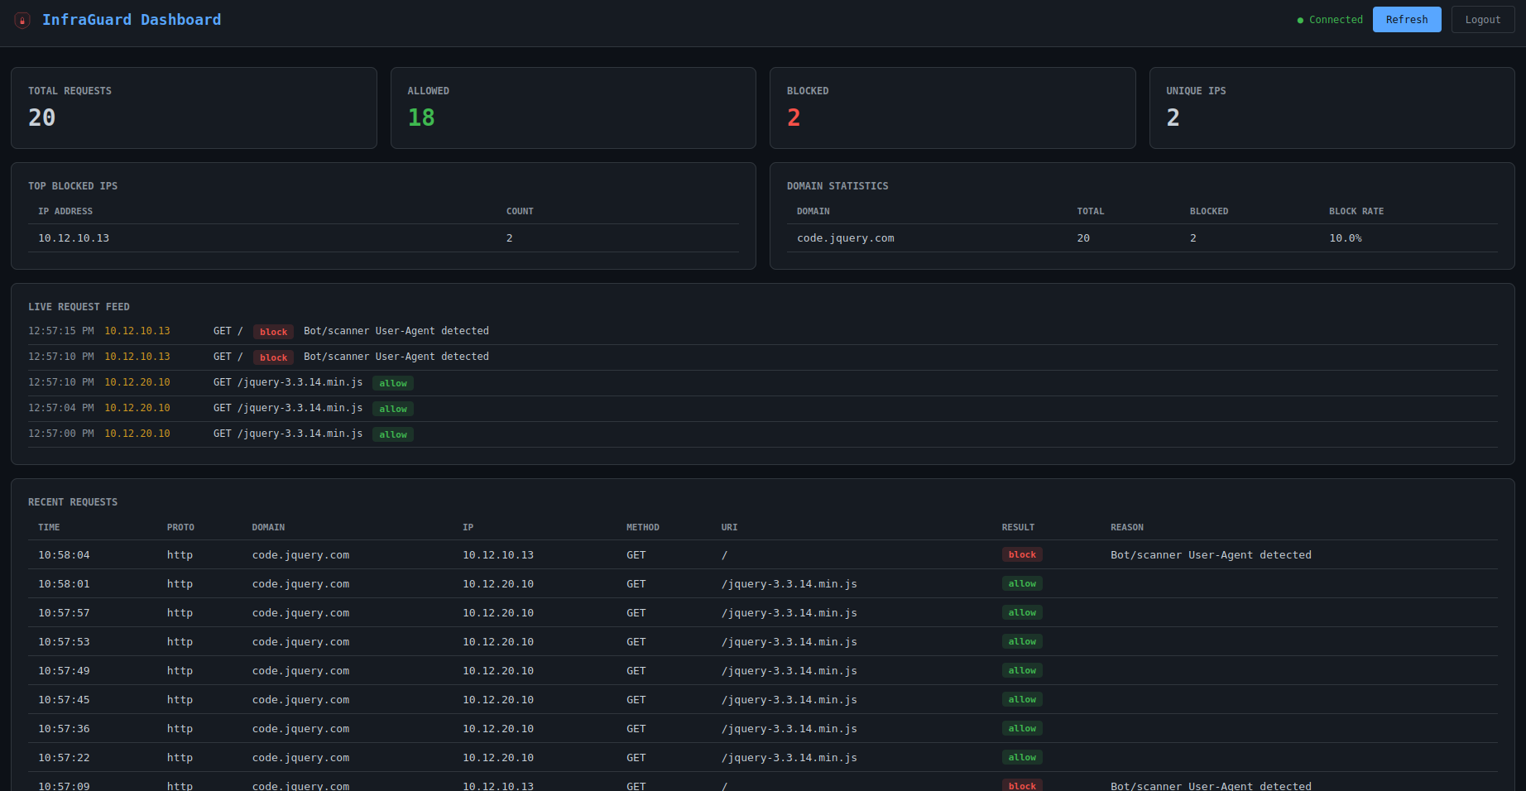This screenshot has width=1526, height=791.
Task: Select the ALLOWED stat card showing 18
Action: tap(573, 108)
